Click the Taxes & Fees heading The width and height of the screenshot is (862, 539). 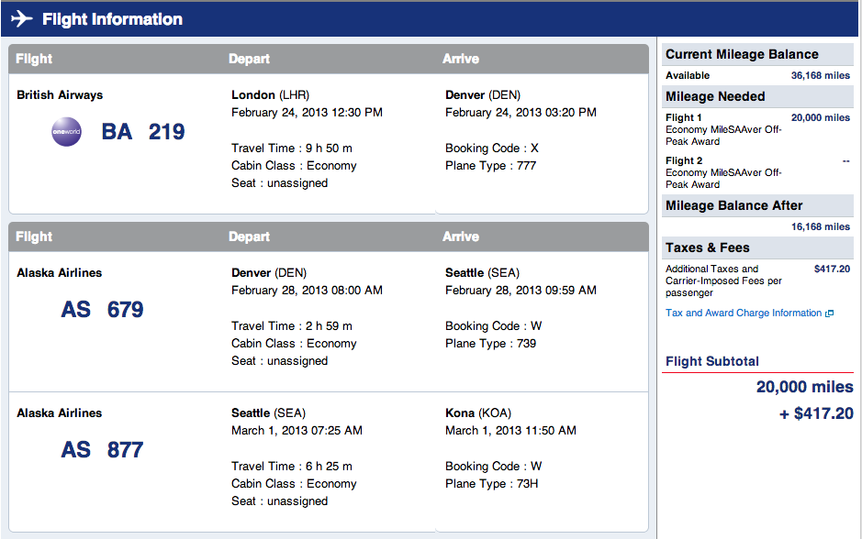pos(707,248)
